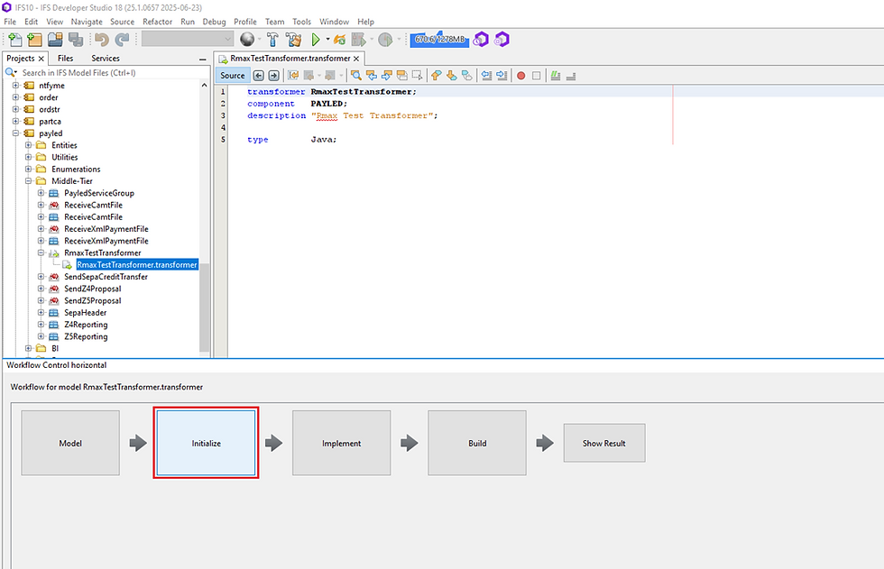This screenshot has width=884, height=569.
Task: Click the globe browser icon in toolbar
Action: coord(247,40)
